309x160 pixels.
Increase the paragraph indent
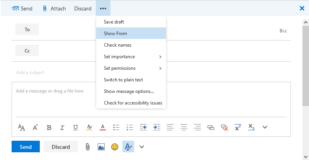[x=156, y=127]
